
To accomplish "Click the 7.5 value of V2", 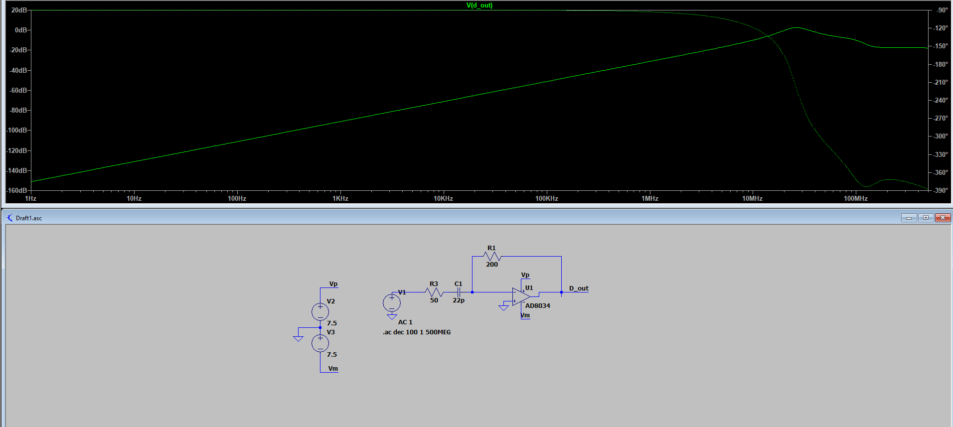I will [x=332, y=323].
